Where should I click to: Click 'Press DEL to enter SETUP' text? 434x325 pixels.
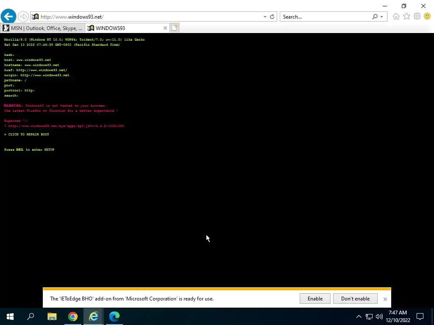click(x=29, y=149)
